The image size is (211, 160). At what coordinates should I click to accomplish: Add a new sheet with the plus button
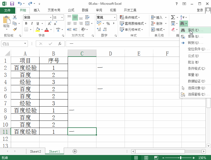[75, 151]
